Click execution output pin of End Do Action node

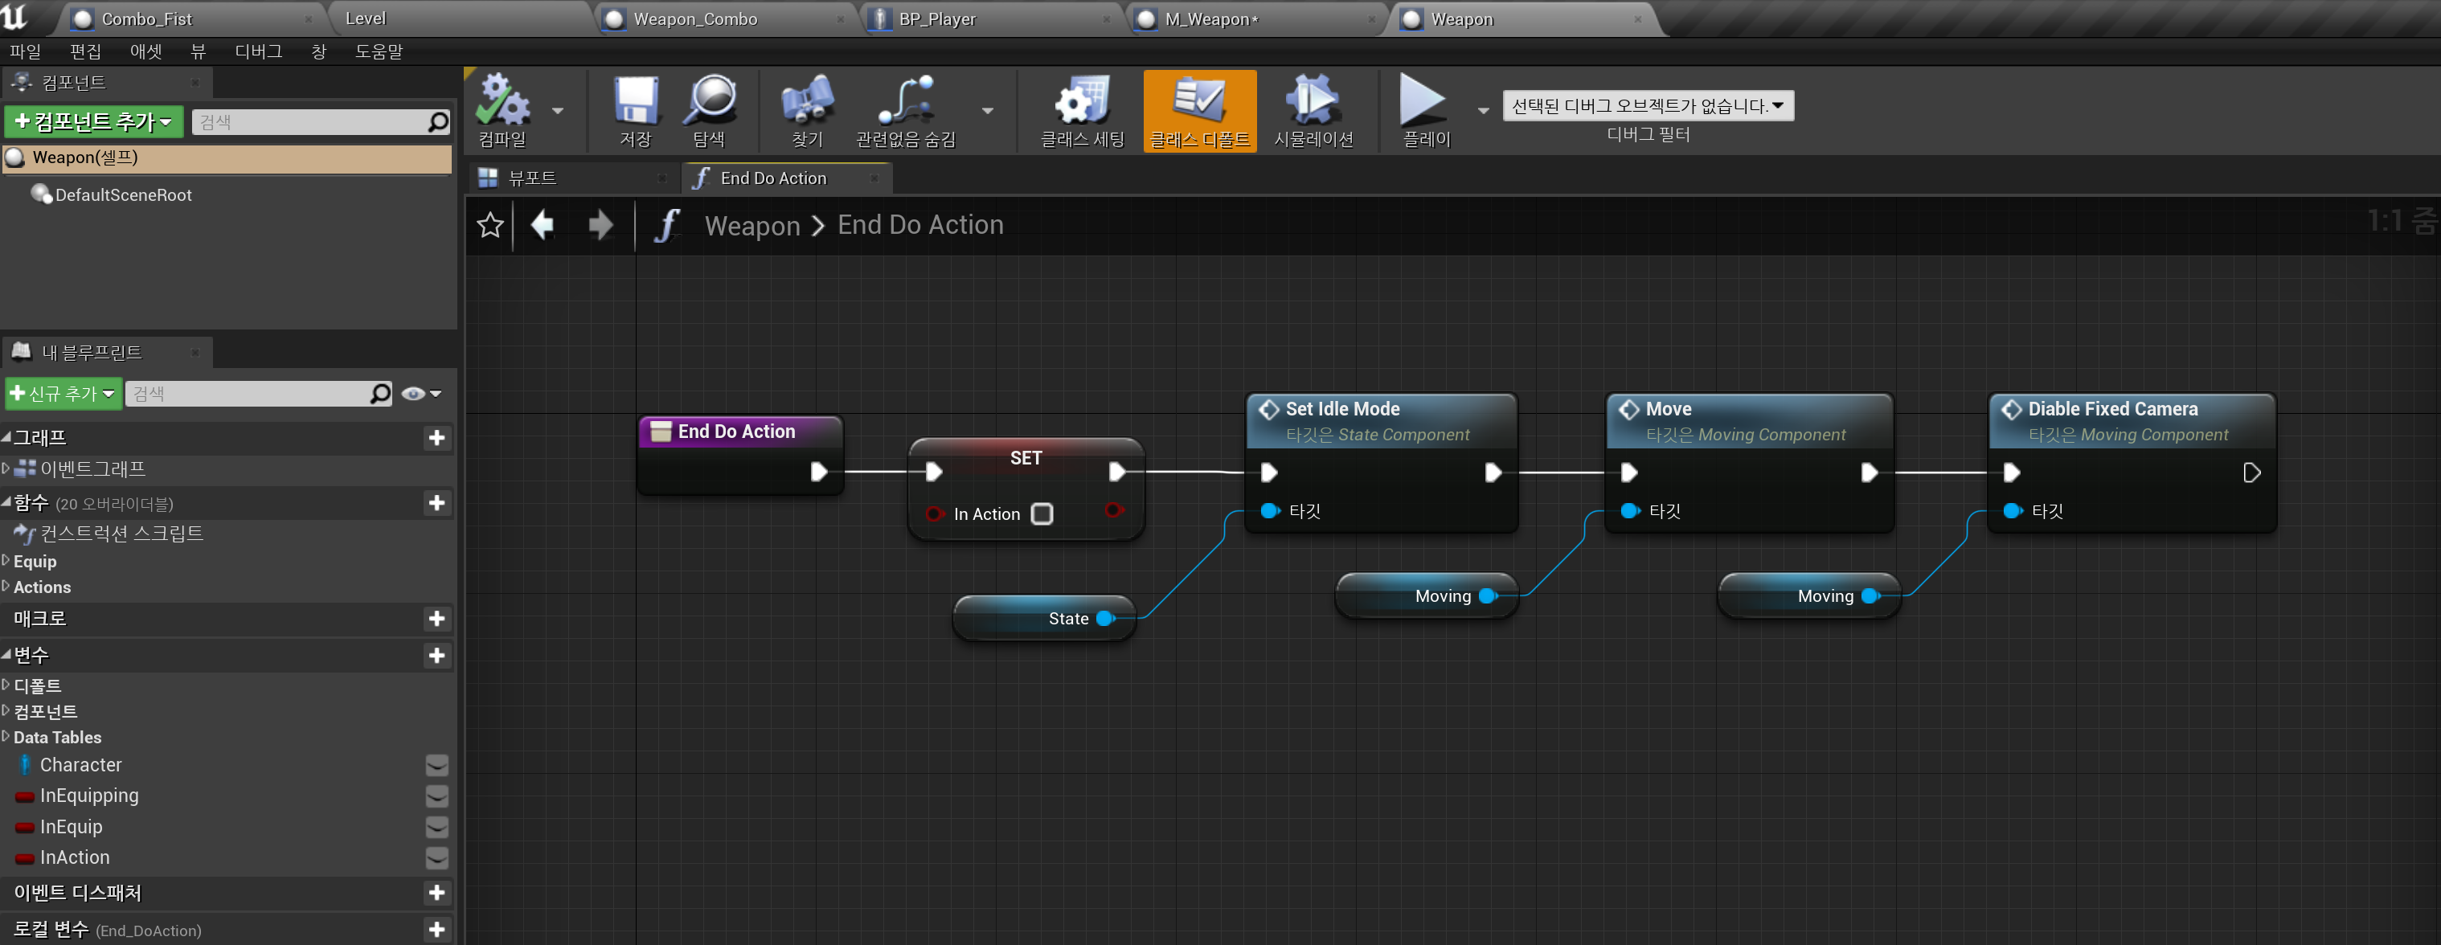820,472
